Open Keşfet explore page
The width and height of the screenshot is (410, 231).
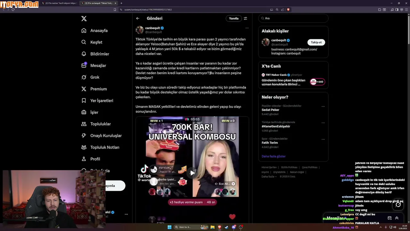click(92, 42)
